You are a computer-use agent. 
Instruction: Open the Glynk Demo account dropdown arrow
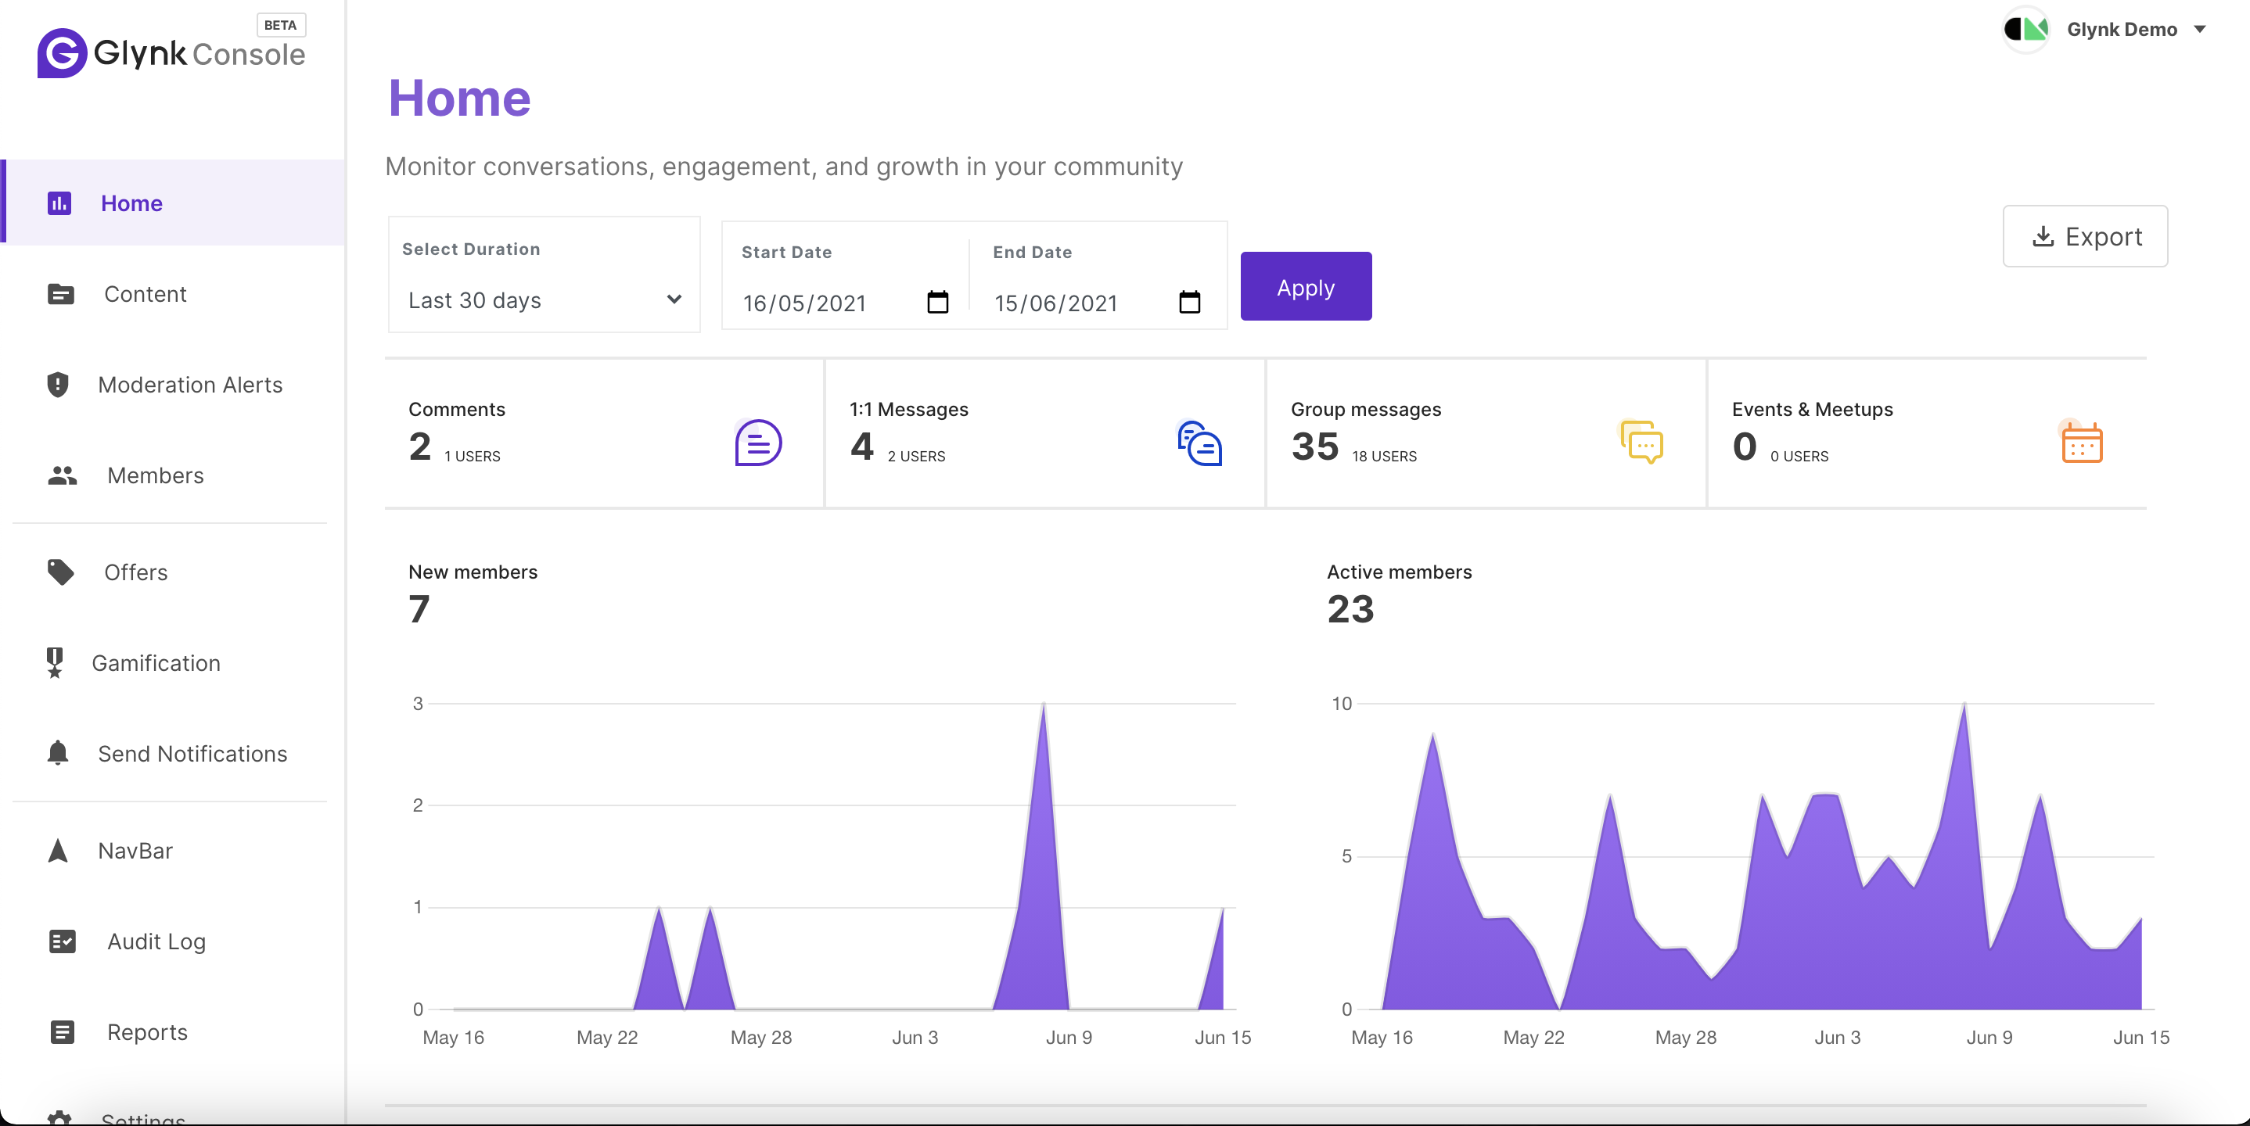coord(2200,29)
